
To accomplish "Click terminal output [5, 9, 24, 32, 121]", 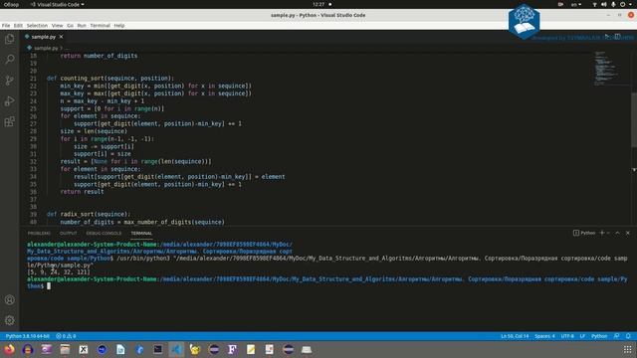I will pos(59,271).
